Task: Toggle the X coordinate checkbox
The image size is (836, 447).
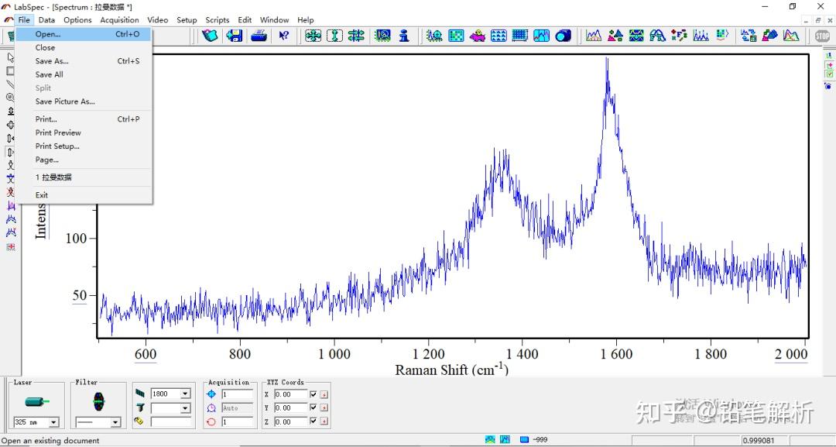Action: [x=313, y=394]
